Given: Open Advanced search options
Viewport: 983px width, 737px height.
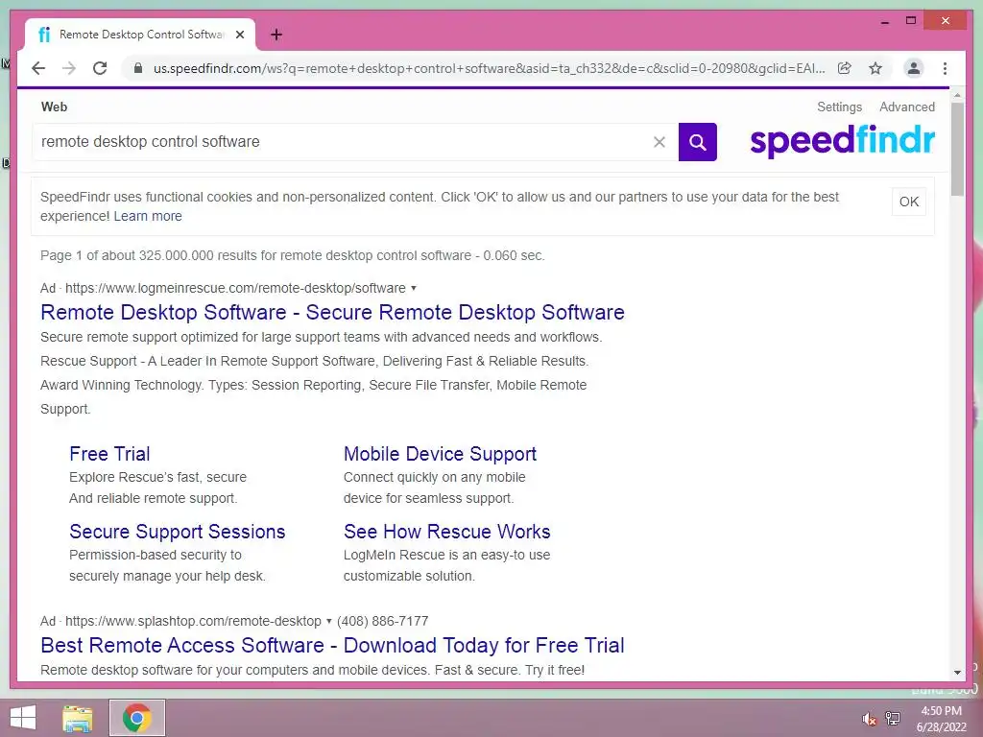Looking at the screenshot, I should point(906,107).
